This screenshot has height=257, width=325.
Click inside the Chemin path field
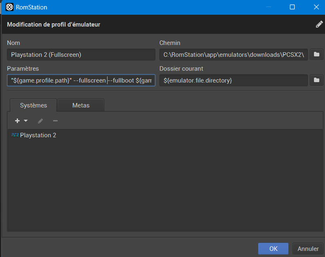point(233,55)
